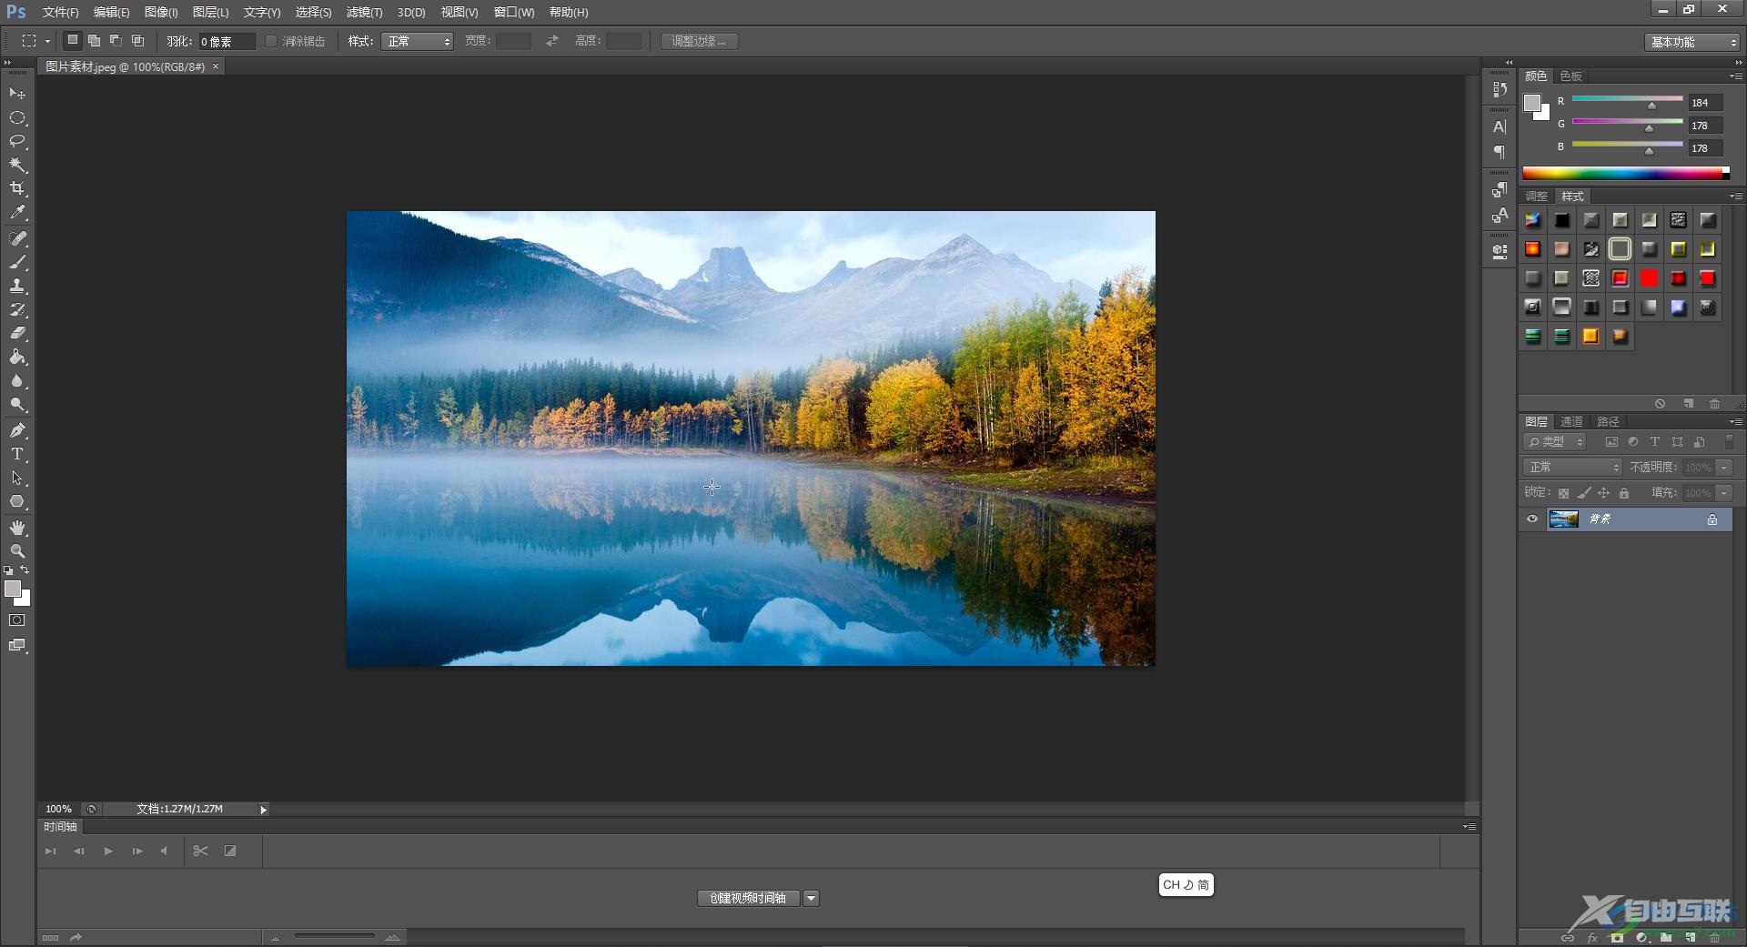Click the 羽化 feather input field

tap(226, 42)
